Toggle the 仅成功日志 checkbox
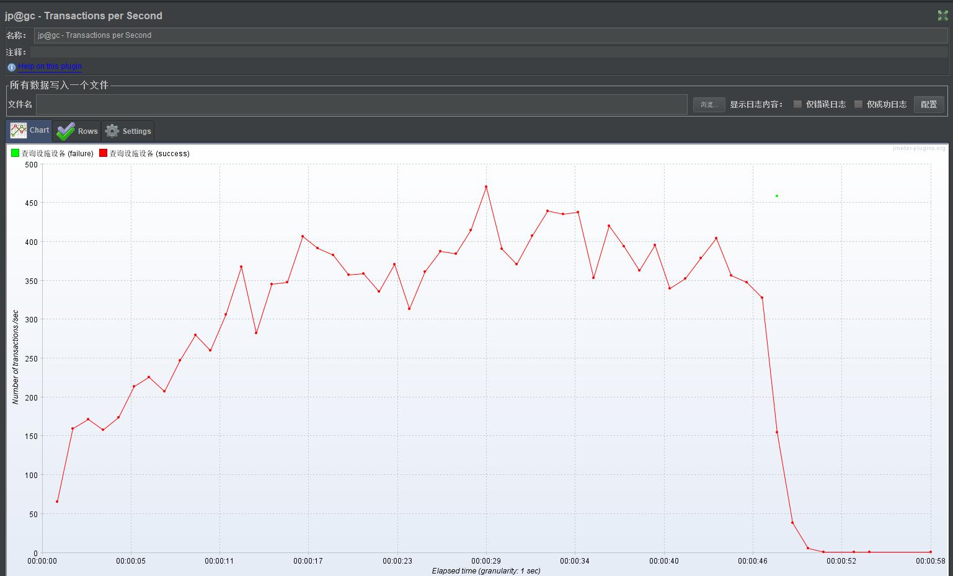 click(x=858, y=104)
